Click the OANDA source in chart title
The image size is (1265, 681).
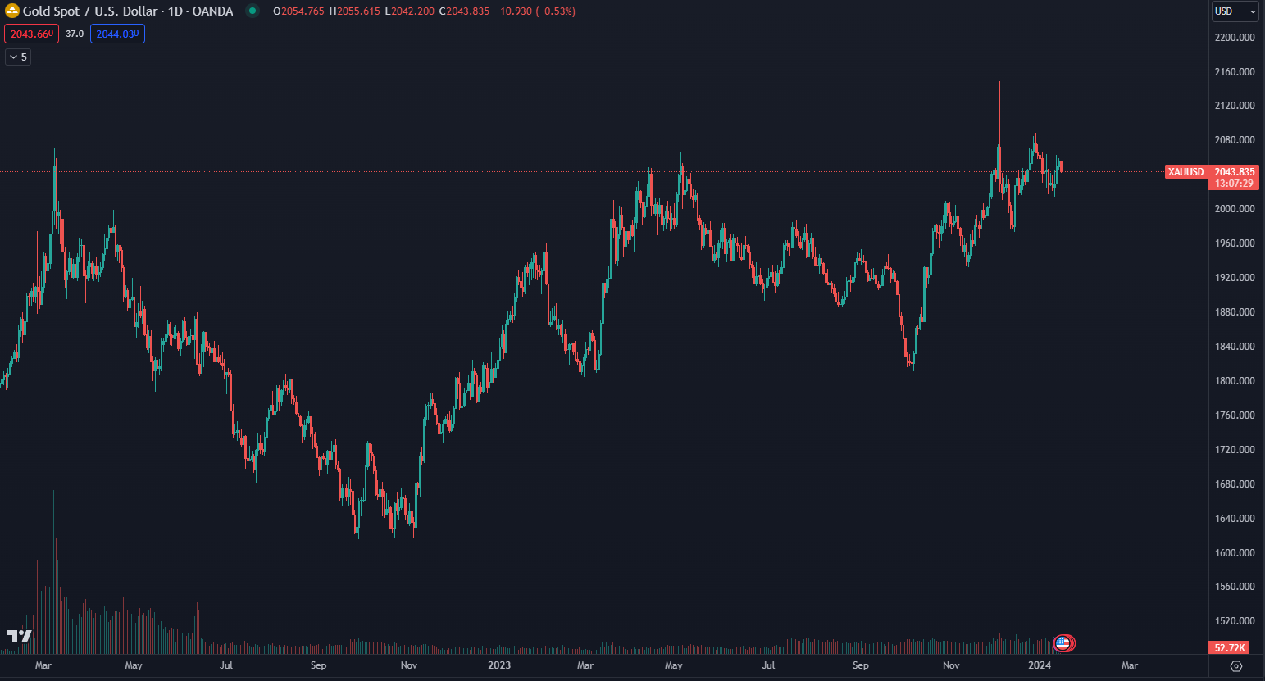tap(212, 11)
